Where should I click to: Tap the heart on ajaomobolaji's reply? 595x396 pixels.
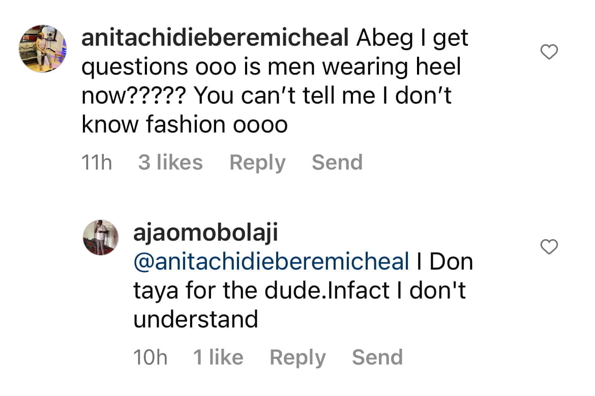pyautogui.click(x=549, y=247)
